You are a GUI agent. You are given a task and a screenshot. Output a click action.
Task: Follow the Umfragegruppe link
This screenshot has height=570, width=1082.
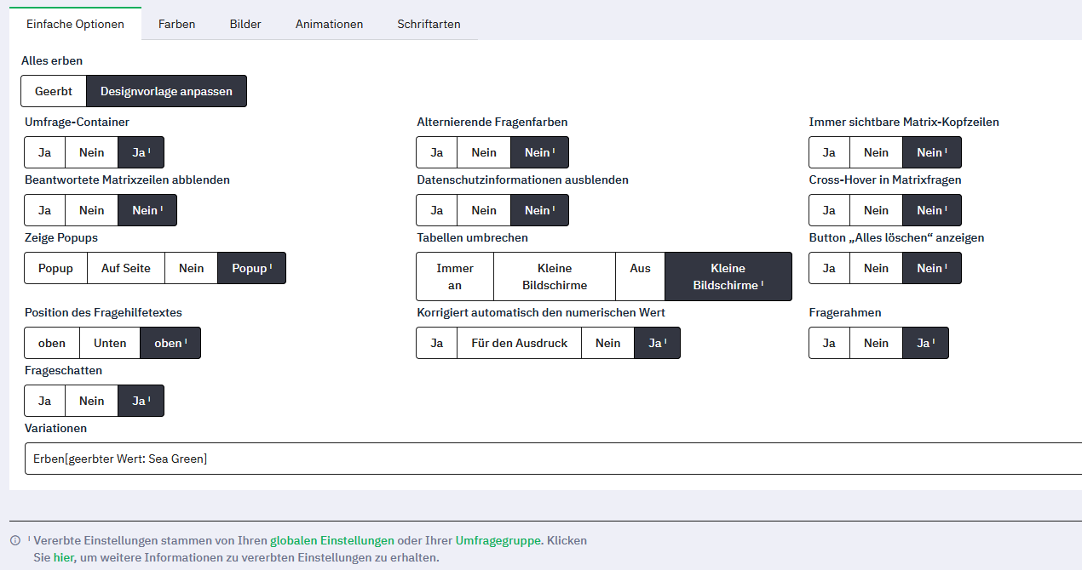pyautogui.click(x=498, y=540)
